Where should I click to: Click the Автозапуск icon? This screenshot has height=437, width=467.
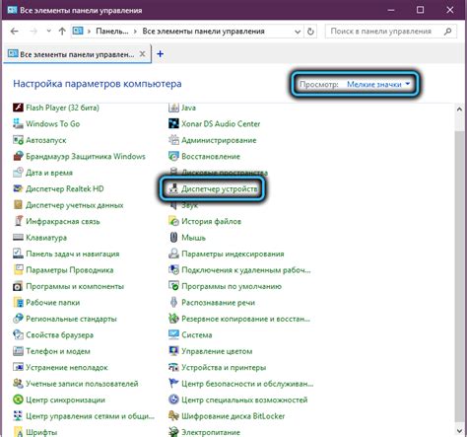(18, 140)
